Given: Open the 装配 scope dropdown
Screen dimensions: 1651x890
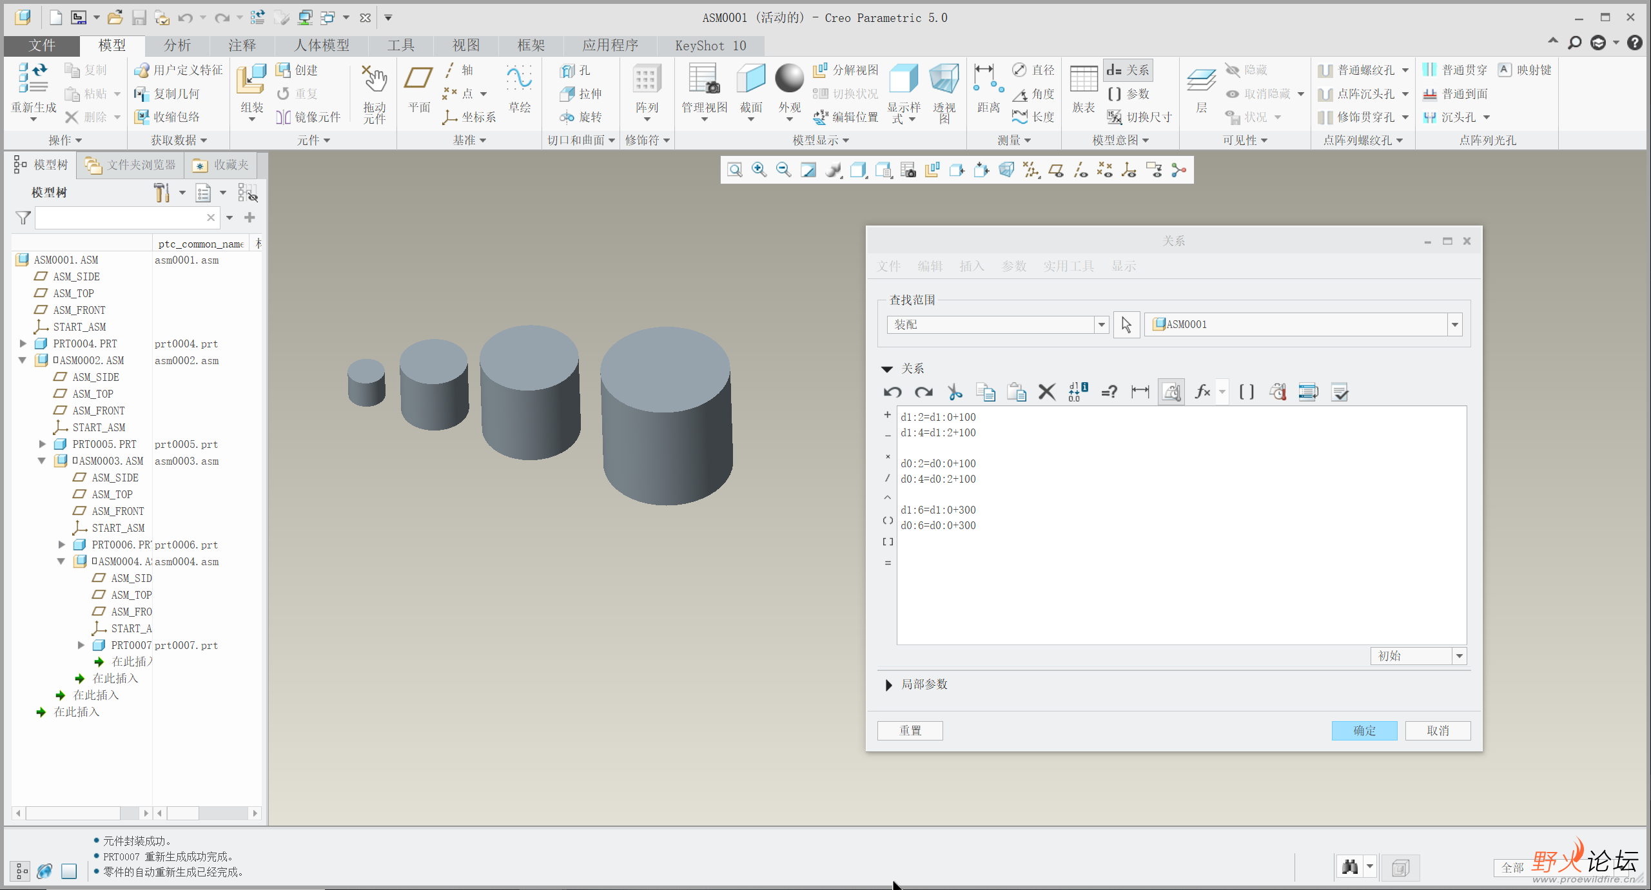Looking at the screenshot, I should (1101, 324).
